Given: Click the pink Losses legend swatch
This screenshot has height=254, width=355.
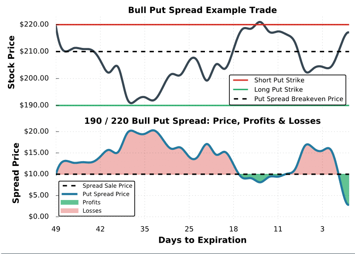Looking at the screenshot, I should 69,211.
